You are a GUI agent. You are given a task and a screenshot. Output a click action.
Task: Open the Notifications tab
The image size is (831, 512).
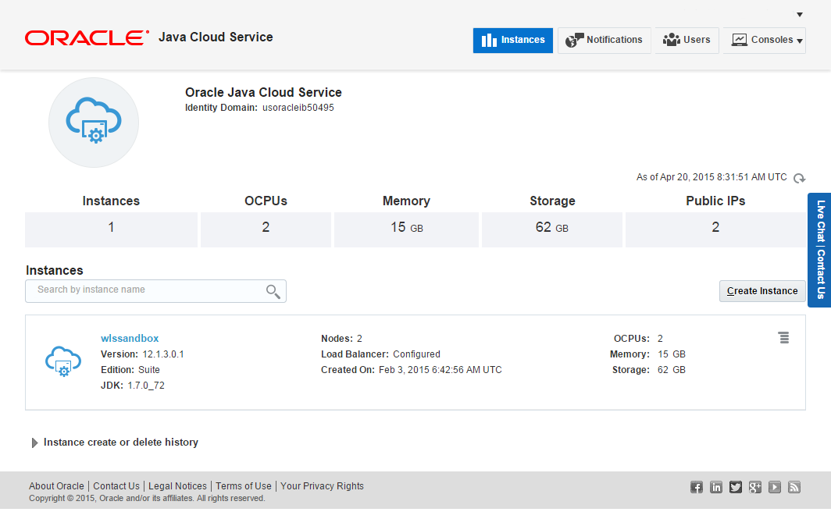pyautogui.click(x=605, y=40)
